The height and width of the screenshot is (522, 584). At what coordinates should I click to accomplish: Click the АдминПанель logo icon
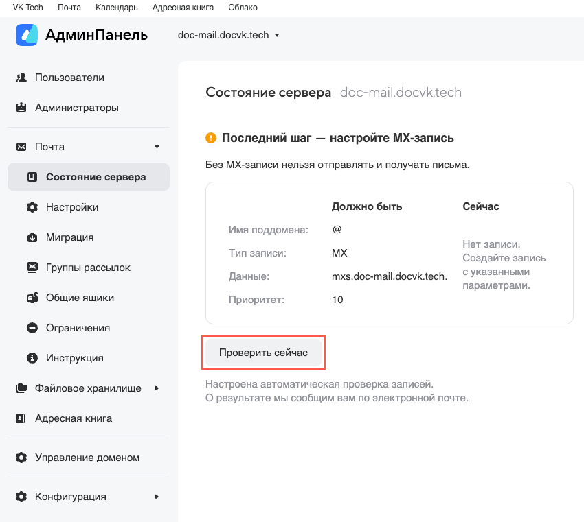point(27,35)
